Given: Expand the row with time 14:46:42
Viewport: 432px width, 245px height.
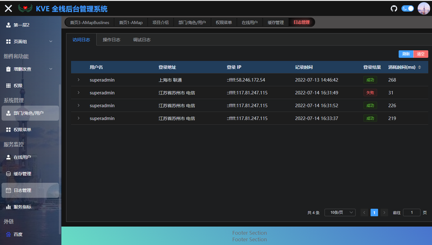Looking at the screenshot, I should click(x=78, y=80).
